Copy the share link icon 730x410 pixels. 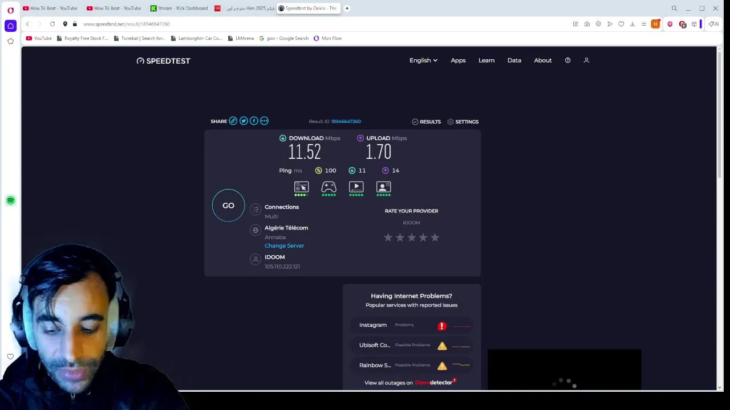pyautogui.click(x=233, y=121)
